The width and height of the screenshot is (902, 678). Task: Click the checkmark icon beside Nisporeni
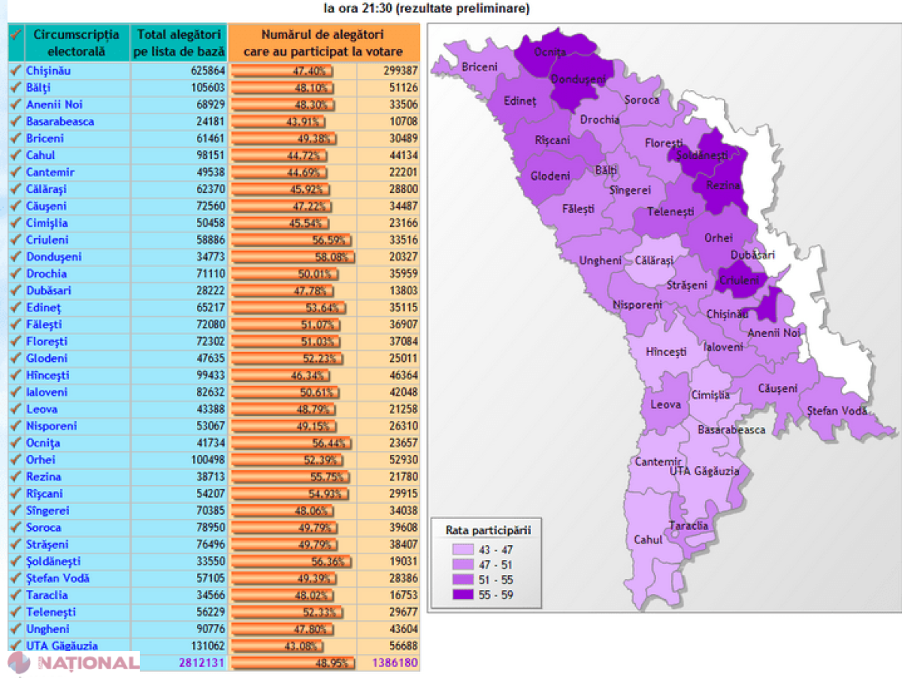tap(16, 426)
